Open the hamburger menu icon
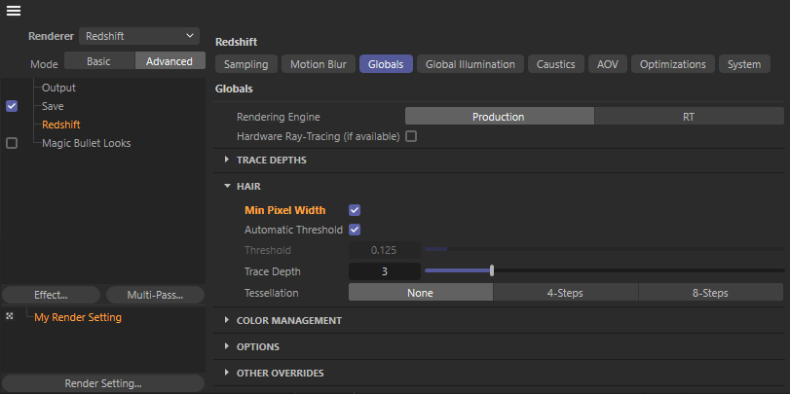The width and height of the screenshot is (790, 394). tap(14, 11)
